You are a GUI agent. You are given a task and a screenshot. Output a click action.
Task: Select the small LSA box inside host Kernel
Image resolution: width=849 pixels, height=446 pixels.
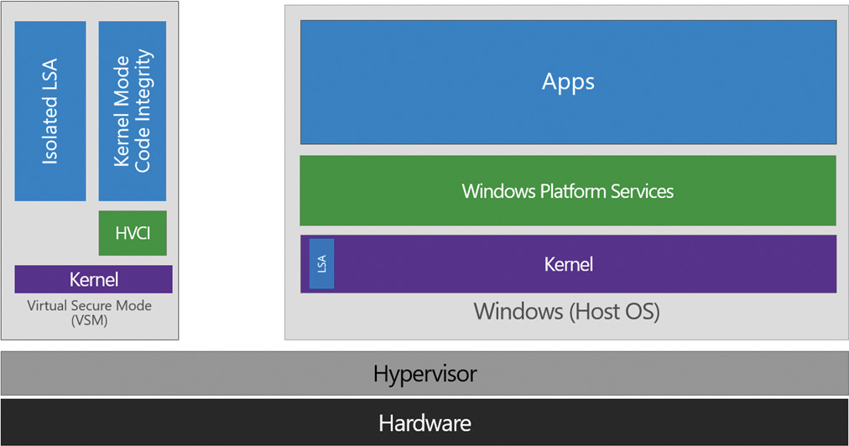tap(321, 264)
